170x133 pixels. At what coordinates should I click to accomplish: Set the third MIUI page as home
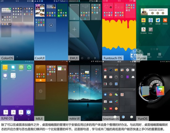(62, 80)
